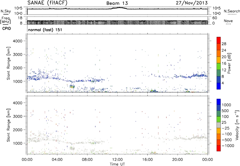Pick the light green 25–100 velocity swatch
The width and height of the screenshot is (240, 166).
click(219, 119)
